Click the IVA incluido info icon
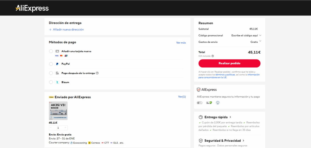311x148 pixels. pyautogui.click(x=213, y=56)
